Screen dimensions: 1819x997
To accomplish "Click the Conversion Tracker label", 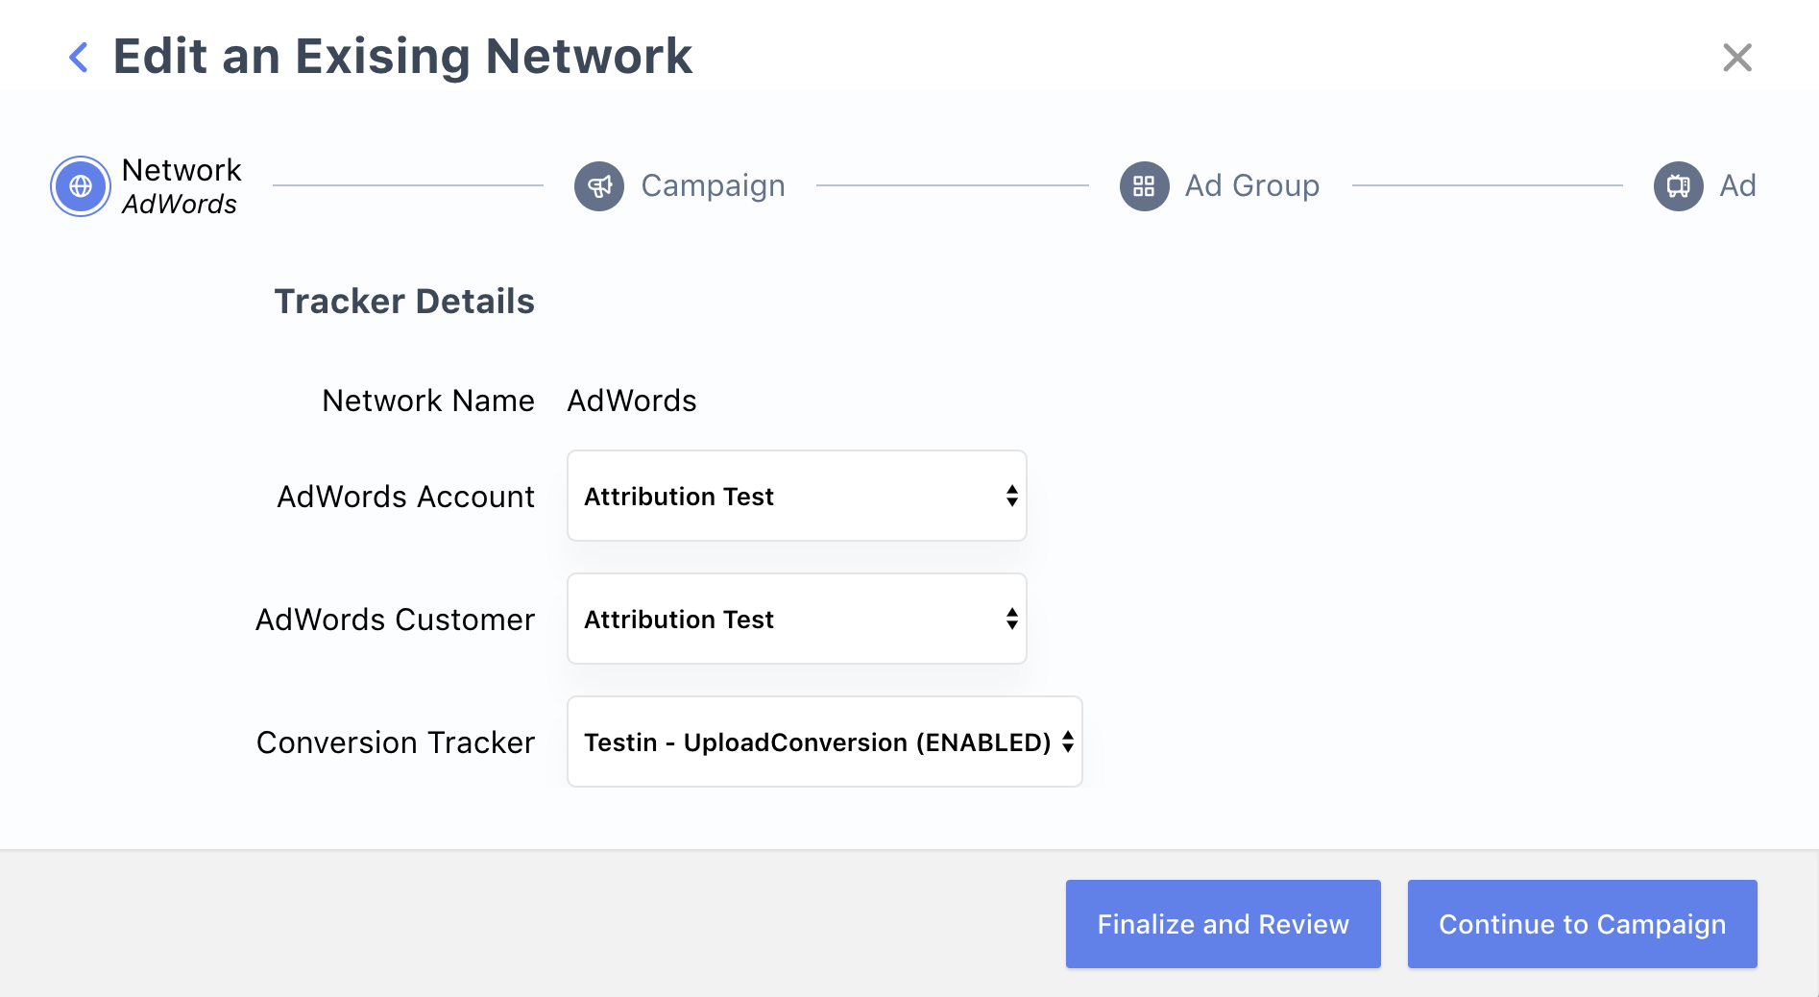I will pos(396,742).
